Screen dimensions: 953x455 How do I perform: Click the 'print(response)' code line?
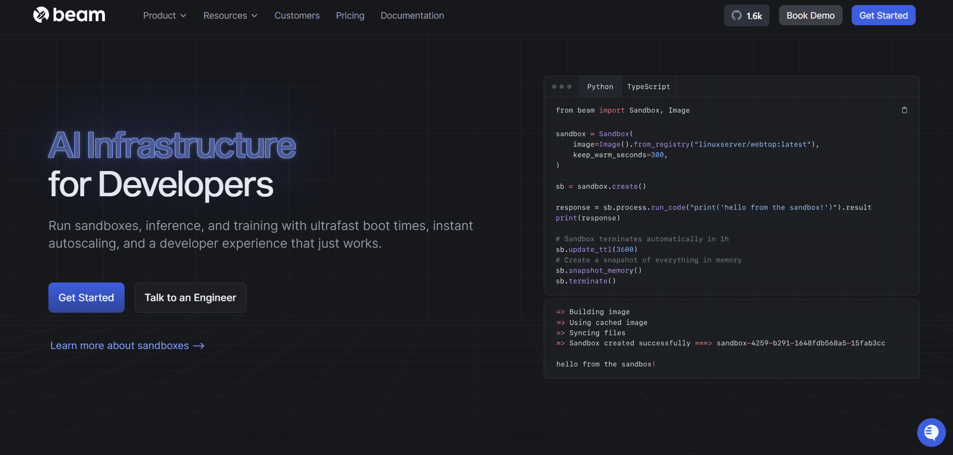(588, 218)
